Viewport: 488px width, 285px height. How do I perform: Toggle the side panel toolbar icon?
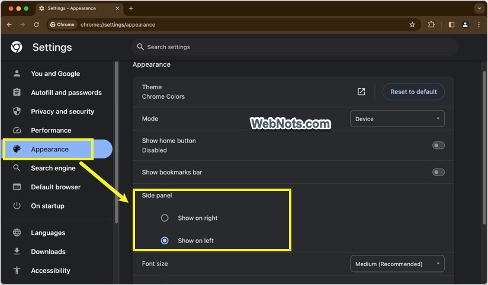click(451, 25)
